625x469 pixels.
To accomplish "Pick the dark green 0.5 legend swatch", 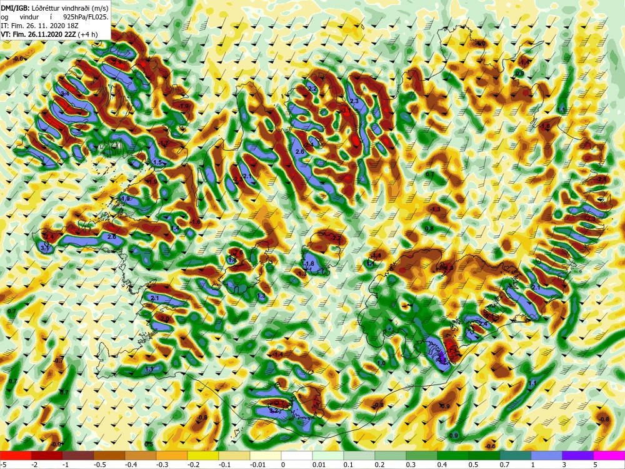I will (x=484, y=456).
